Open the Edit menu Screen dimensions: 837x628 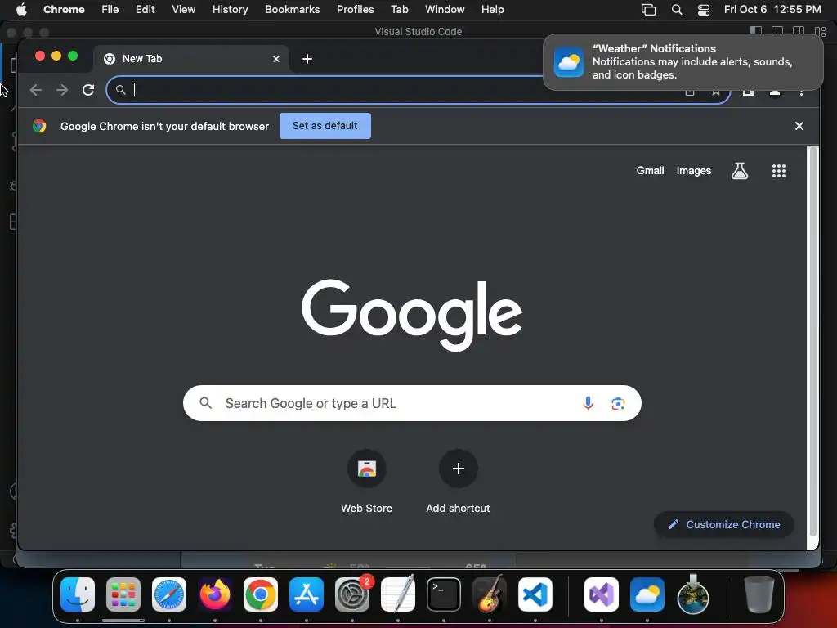point(145,10)
